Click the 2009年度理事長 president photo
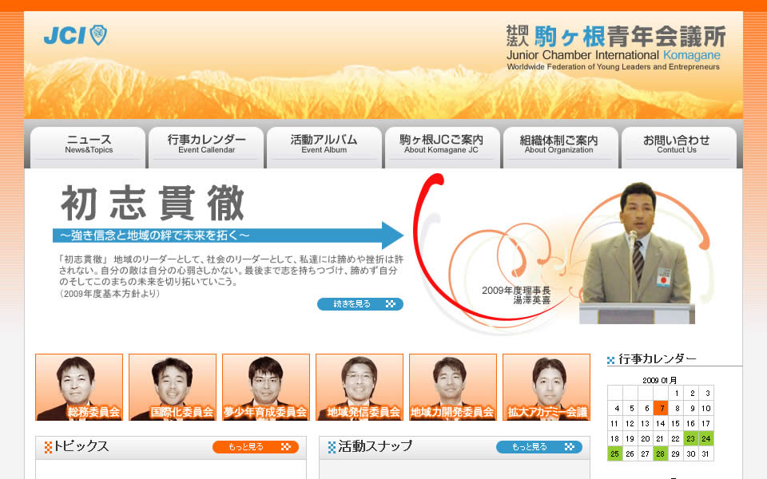767x479 pixels. pos(637,253)
